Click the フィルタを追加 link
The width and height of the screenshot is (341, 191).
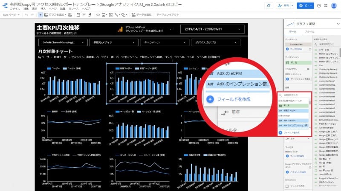(x=295, y=156)
